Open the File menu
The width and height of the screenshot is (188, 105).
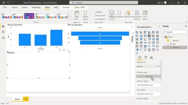(5, 7)
